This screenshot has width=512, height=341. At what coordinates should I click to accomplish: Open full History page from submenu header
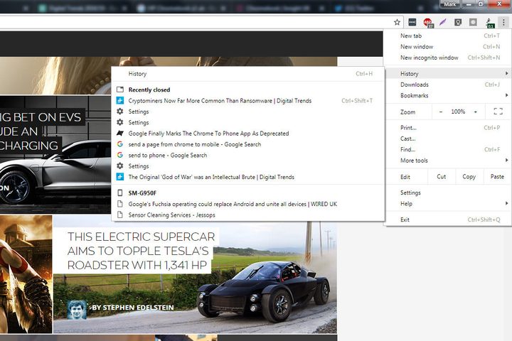pyautogui.click(x=248, y=74)
